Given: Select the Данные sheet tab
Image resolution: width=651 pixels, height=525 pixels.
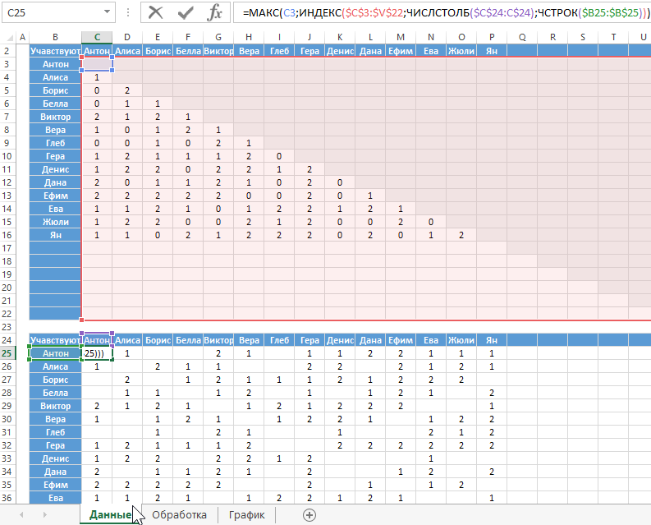Looking at the screenshot, I should click(x=110, y=515).
